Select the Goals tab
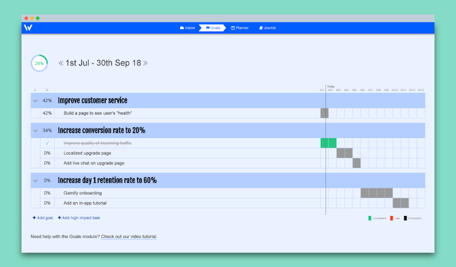456x267 pixels. coord(213,28)
